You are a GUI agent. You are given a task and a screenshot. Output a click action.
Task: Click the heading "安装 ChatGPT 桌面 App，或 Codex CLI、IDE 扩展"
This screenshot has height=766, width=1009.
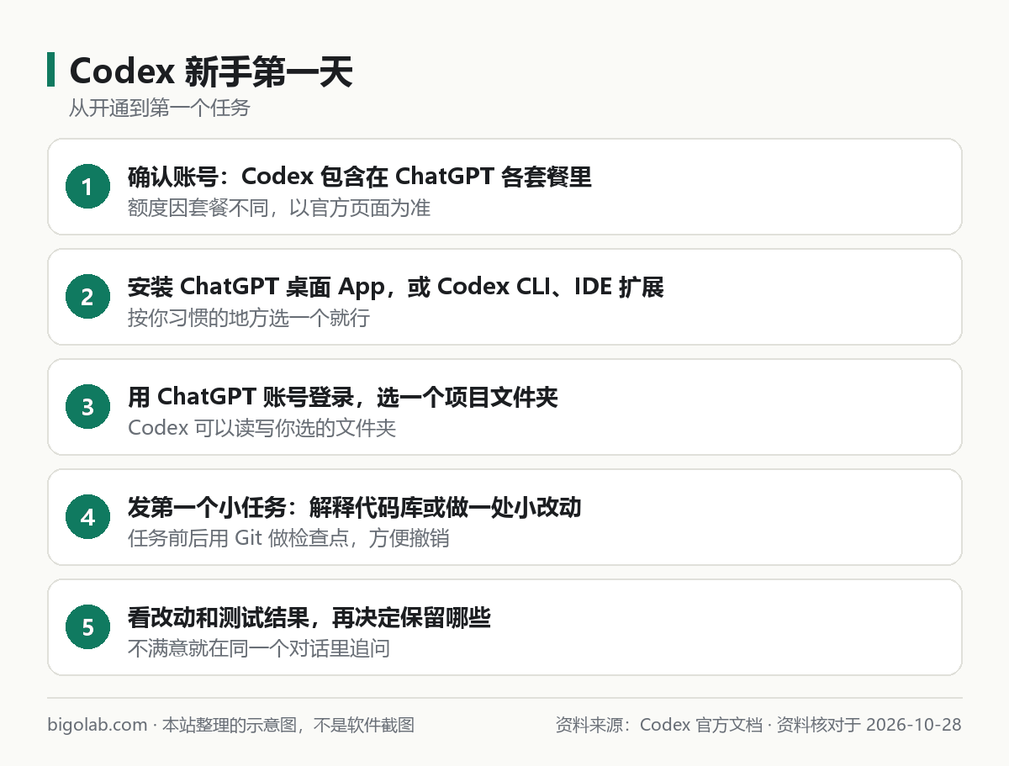396,287
